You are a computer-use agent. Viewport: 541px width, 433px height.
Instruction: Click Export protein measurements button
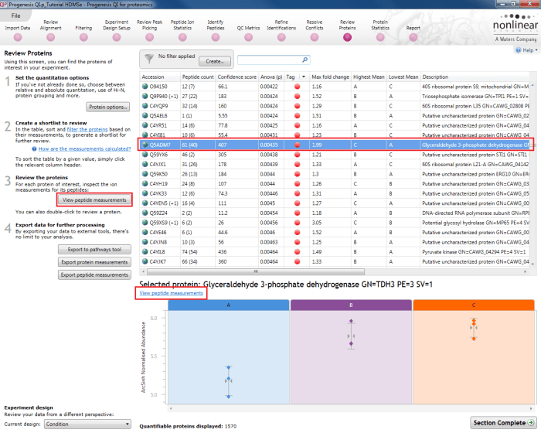pyautogui.click(x=94, y=262)
